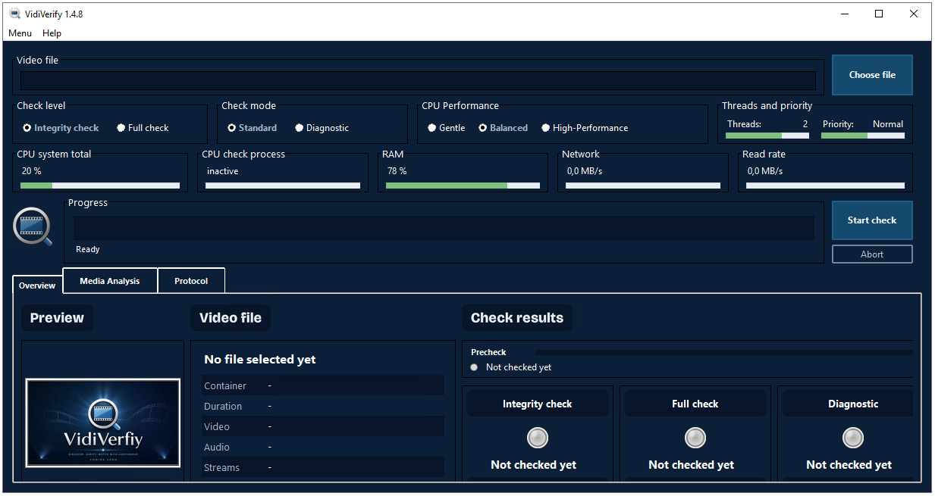Switch to the Protocol tab

(x=191, y=281)
